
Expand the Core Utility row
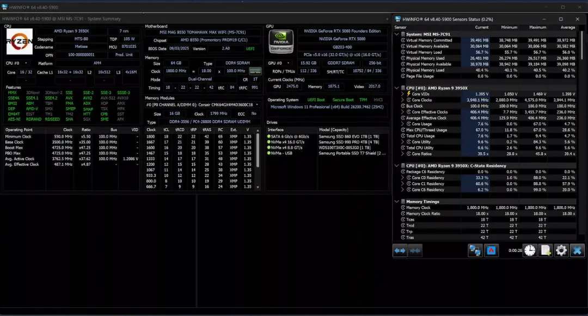[x=403, y=142]
